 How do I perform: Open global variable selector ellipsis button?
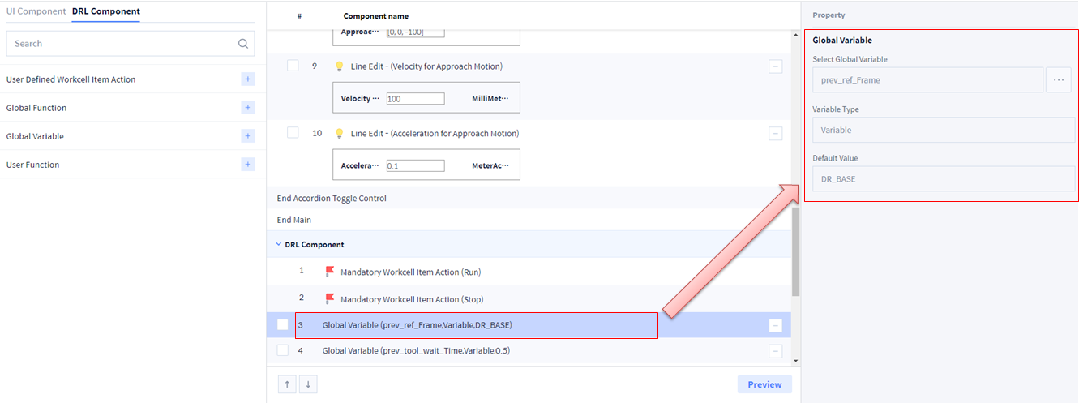(x=1058, y=80)
